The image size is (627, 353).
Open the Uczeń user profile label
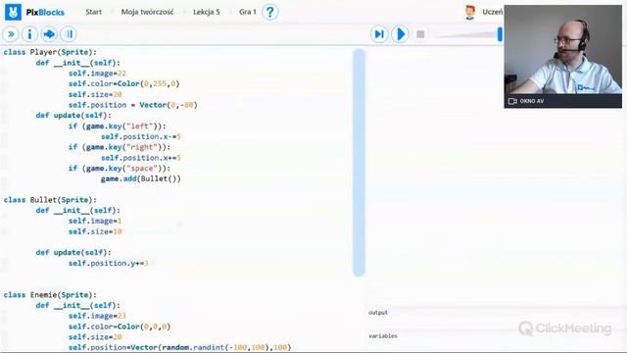[492, 12]
